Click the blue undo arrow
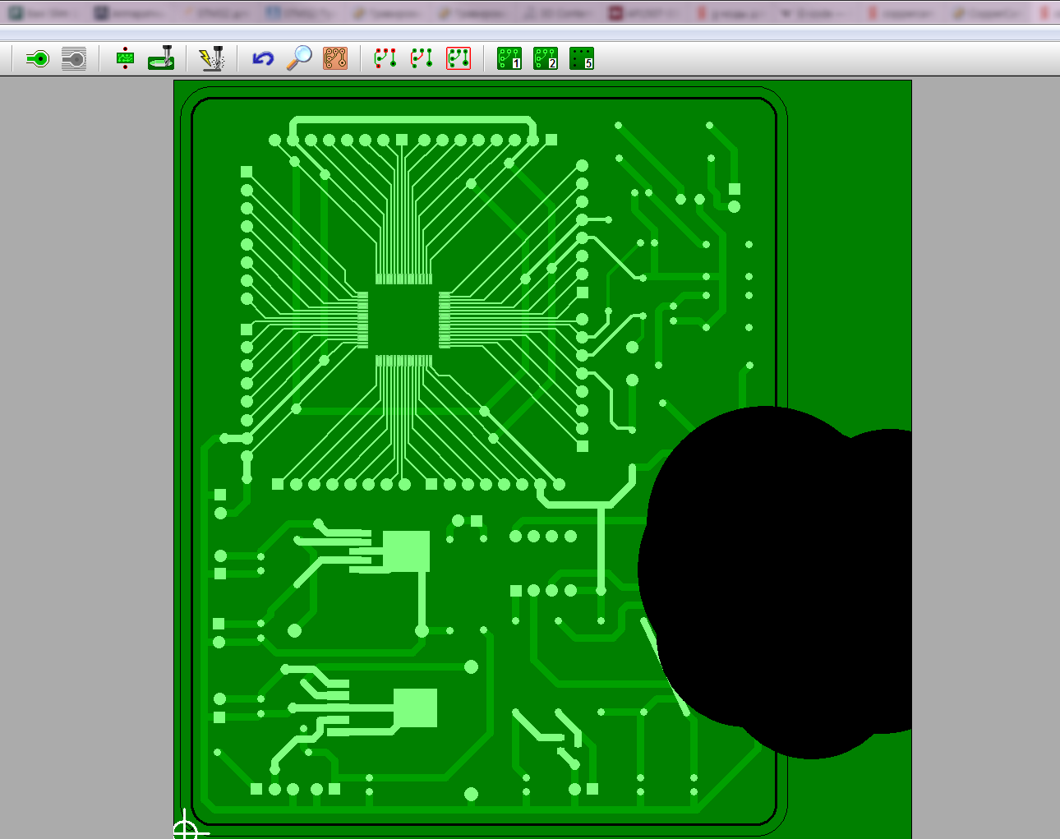The width and height of the screenshot is (1060, 839). 263,58
